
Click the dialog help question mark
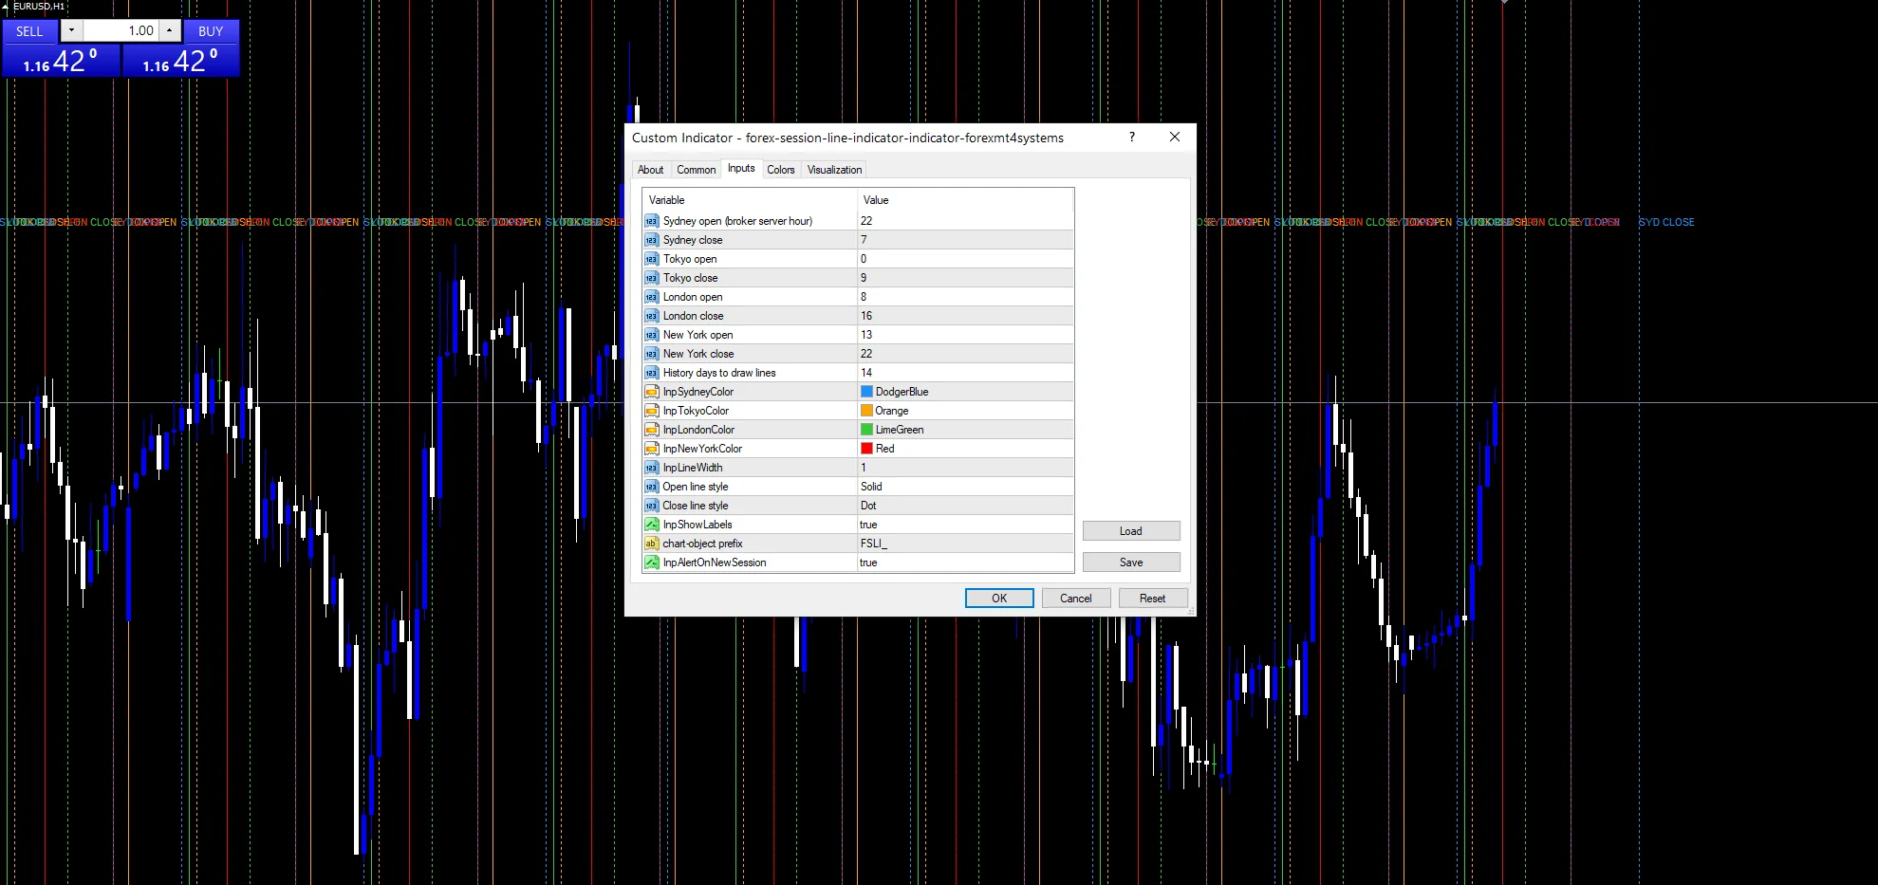(1131, 137)
